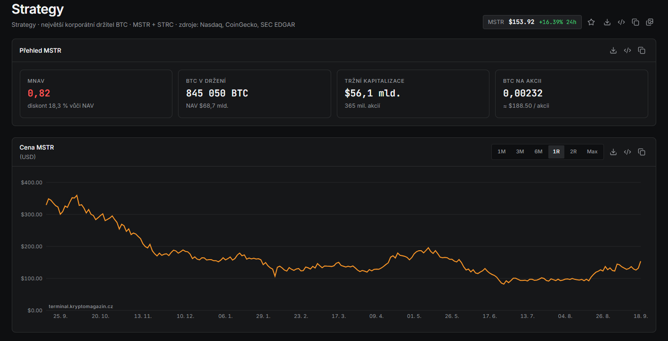Click the text ≈ $188.50 / akcii

(x=526, y=106)
